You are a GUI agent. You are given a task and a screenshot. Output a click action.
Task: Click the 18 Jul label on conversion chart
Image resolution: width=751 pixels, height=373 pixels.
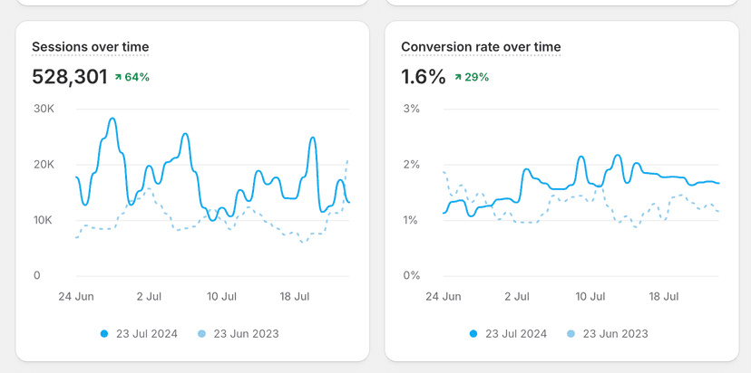pyautogui.click(x=665, y=296)
